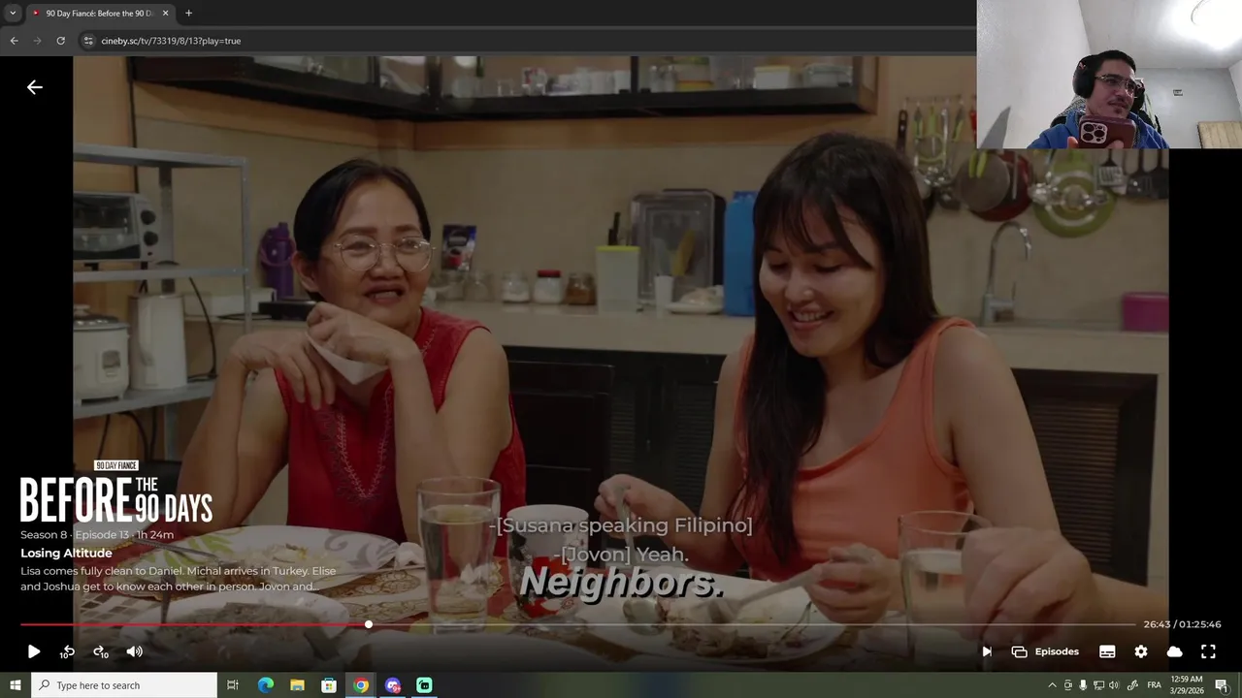Open a new Chrome tab
This screenshot has height=698, width=1242.
(188, 14)
